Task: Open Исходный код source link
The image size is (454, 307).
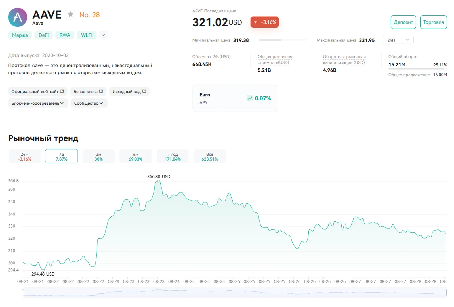Action: click(x=129, y=91)
